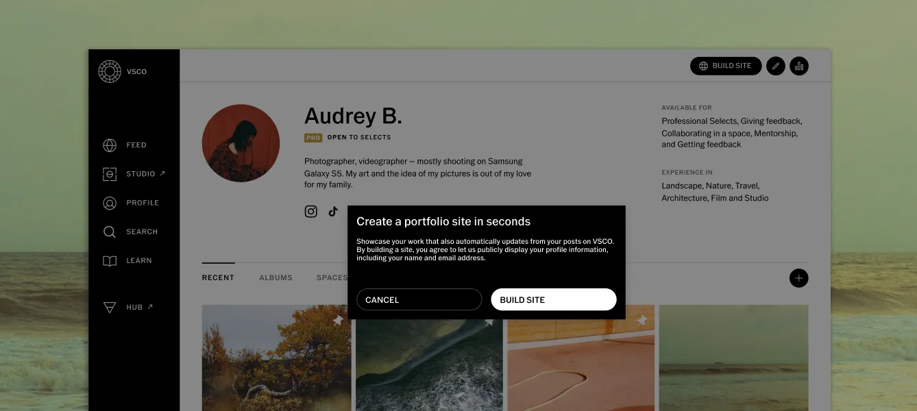The width and height of the screenshot is (917, 411).
Task: Click the star on orange hose photo
Action: [642, 320]
